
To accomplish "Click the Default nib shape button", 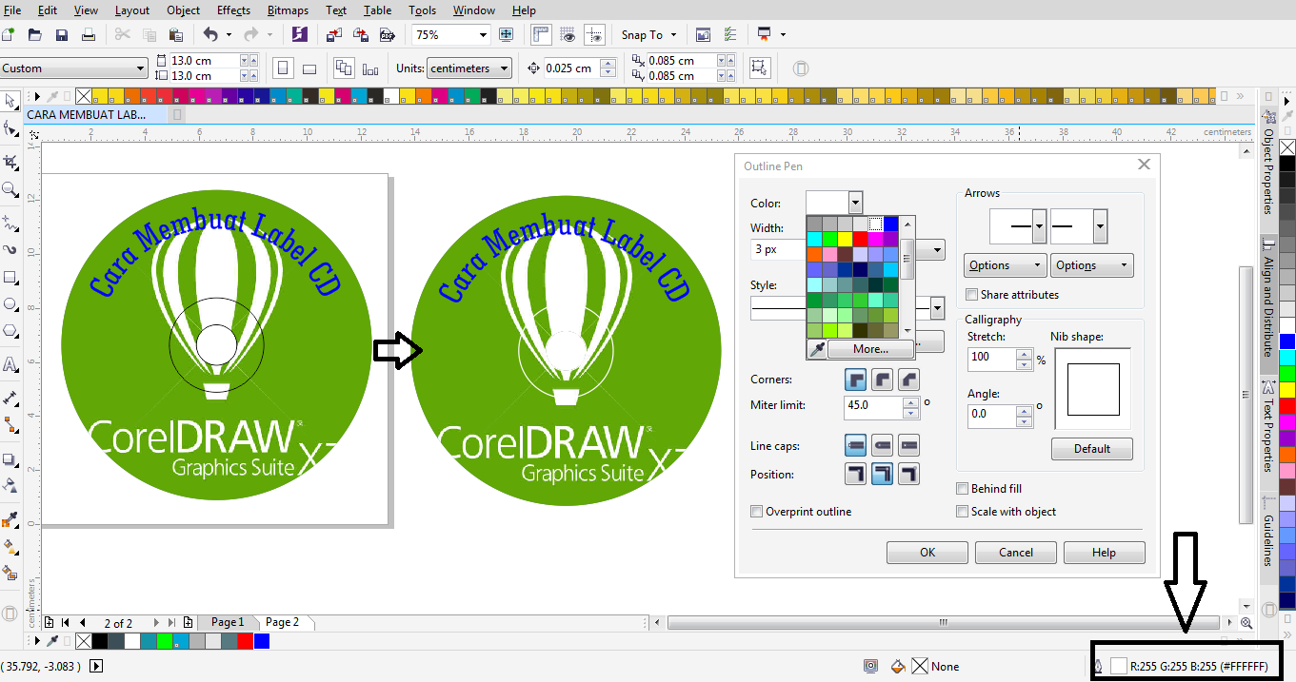I will pyautogui.click(x=1091, y=448).
